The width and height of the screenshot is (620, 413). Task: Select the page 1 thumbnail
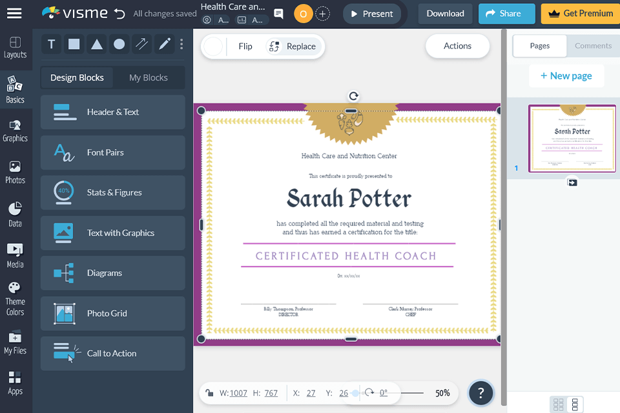[x=572, y=138]
